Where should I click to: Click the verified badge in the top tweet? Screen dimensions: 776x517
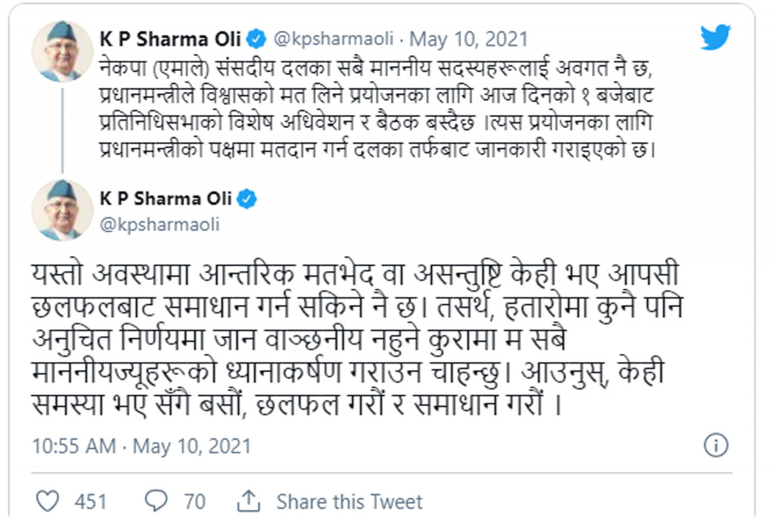256,39
